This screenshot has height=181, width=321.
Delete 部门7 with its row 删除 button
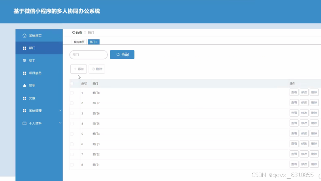[314, 103]
